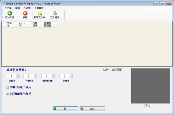Decrease the minutes spinner value

53,77
